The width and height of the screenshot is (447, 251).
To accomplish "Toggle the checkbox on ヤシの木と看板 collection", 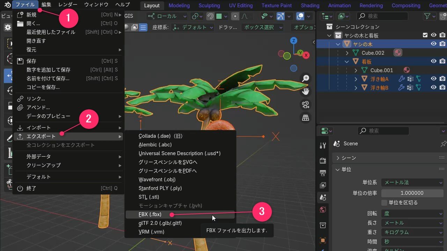I will coord(425,35).
